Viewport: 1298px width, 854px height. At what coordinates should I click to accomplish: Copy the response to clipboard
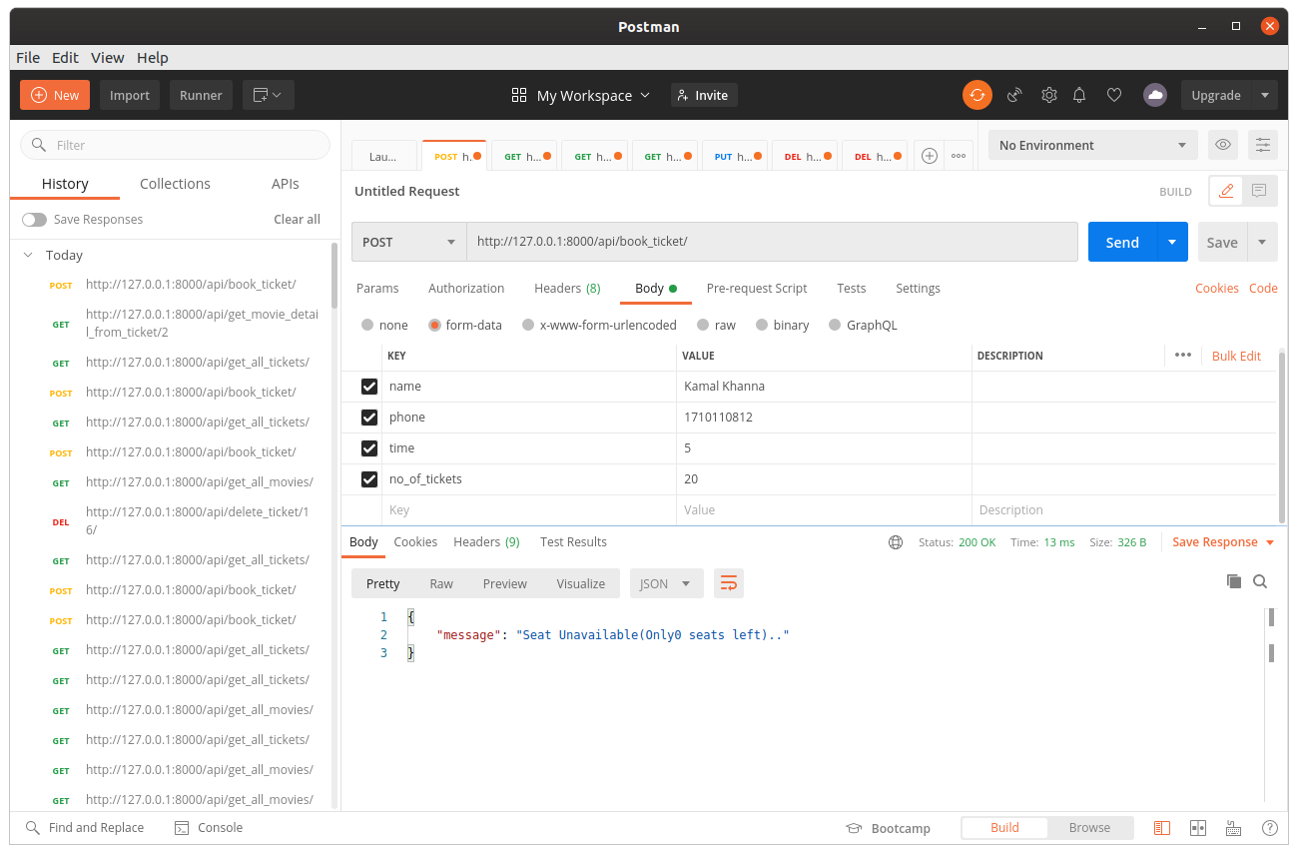coord(1234,581)
